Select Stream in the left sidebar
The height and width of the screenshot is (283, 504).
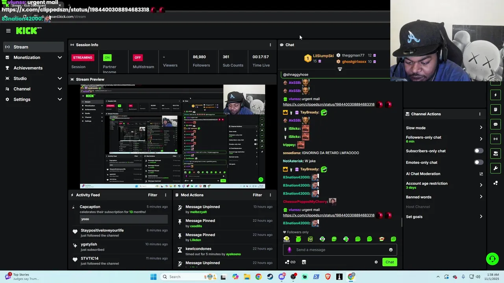33,47
